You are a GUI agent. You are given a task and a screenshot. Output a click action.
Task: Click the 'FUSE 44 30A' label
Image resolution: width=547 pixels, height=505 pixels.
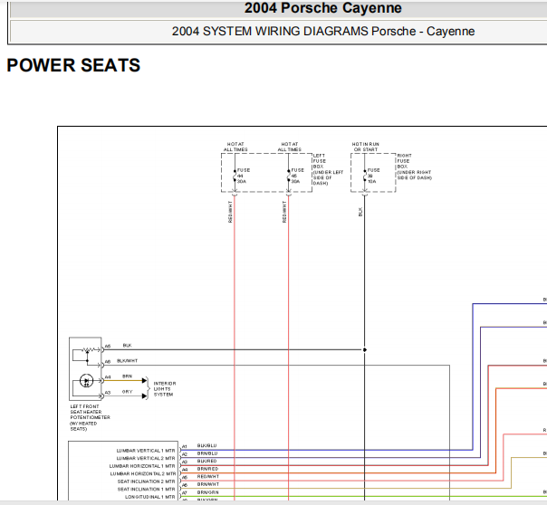[244, 176]
